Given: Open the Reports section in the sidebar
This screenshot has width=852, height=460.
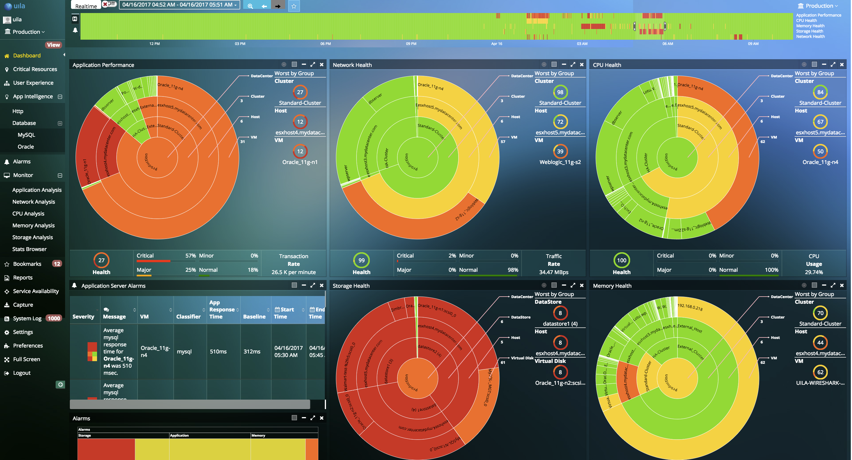Looking at the screenshot, I should point(22,277).
